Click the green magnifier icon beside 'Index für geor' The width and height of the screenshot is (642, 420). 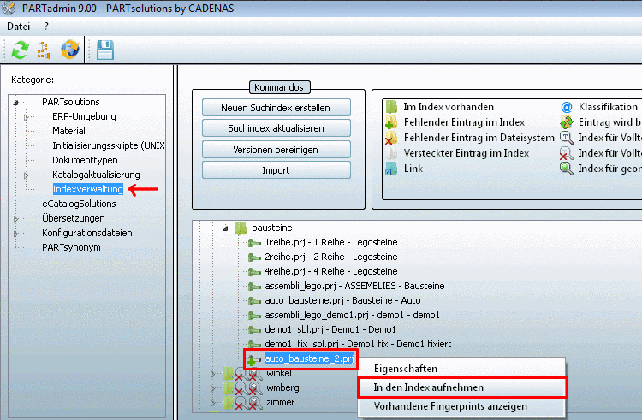[x=567, y=168]
